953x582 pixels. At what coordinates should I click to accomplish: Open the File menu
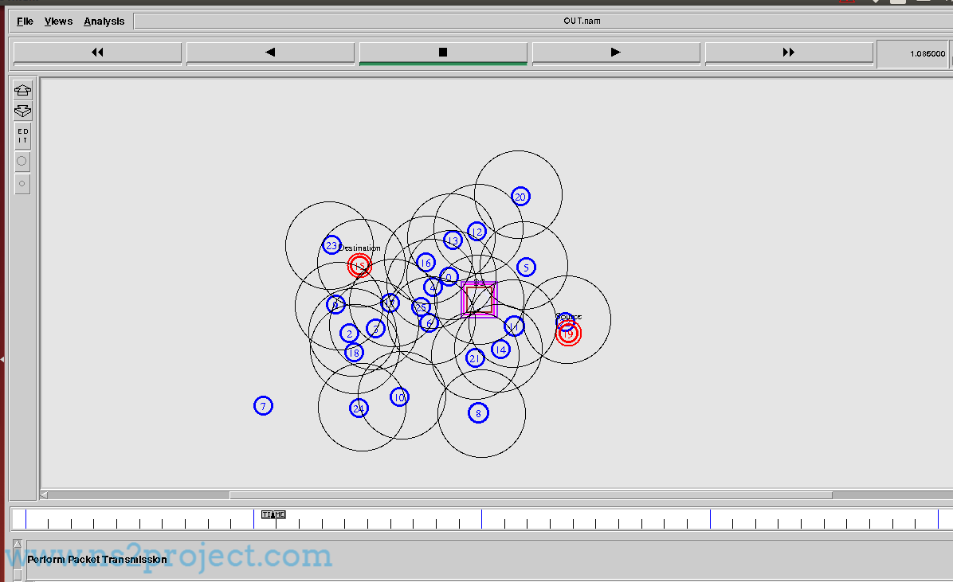coord(25,21)
